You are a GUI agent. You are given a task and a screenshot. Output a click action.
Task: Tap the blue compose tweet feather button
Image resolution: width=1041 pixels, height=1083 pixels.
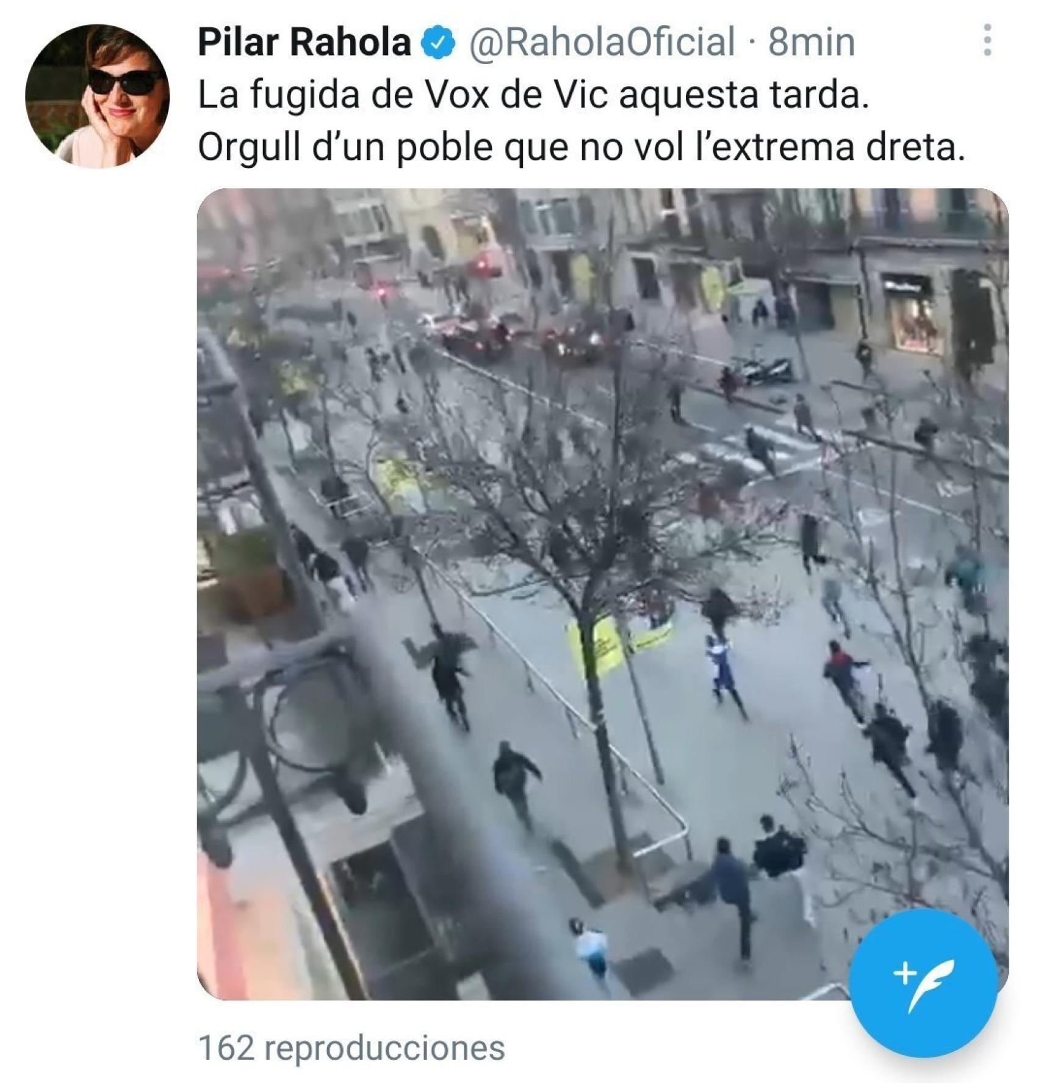(x=924, y=983)
